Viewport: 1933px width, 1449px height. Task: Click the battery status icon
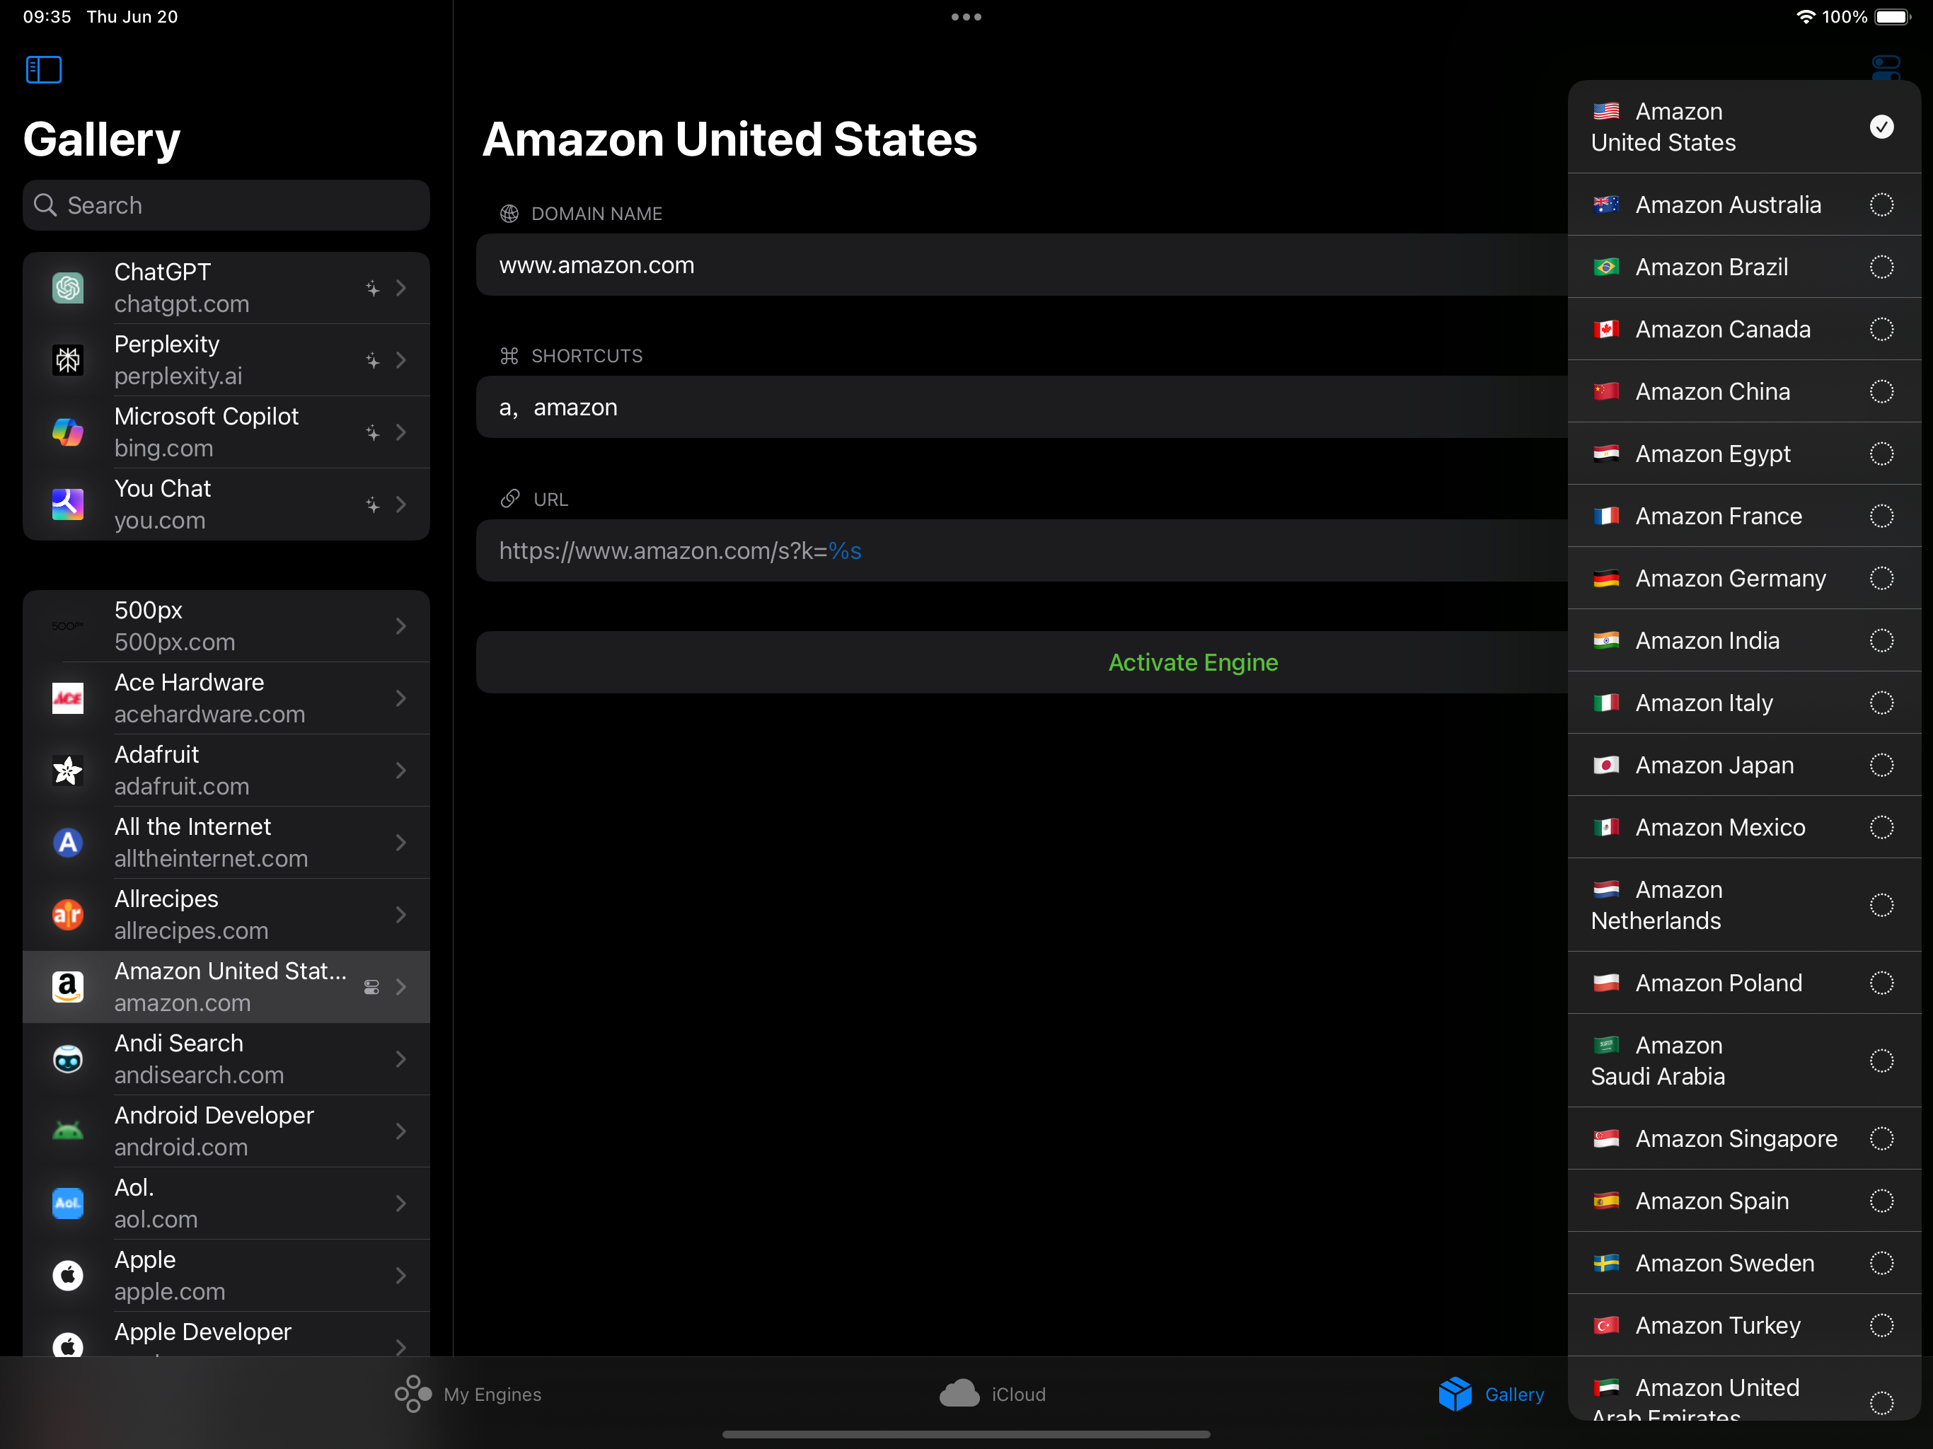(x=1893, y=16)
